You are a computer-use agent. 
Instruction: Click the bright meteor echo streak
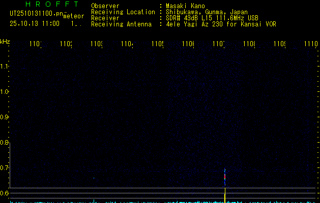click(x=225, y=178)
